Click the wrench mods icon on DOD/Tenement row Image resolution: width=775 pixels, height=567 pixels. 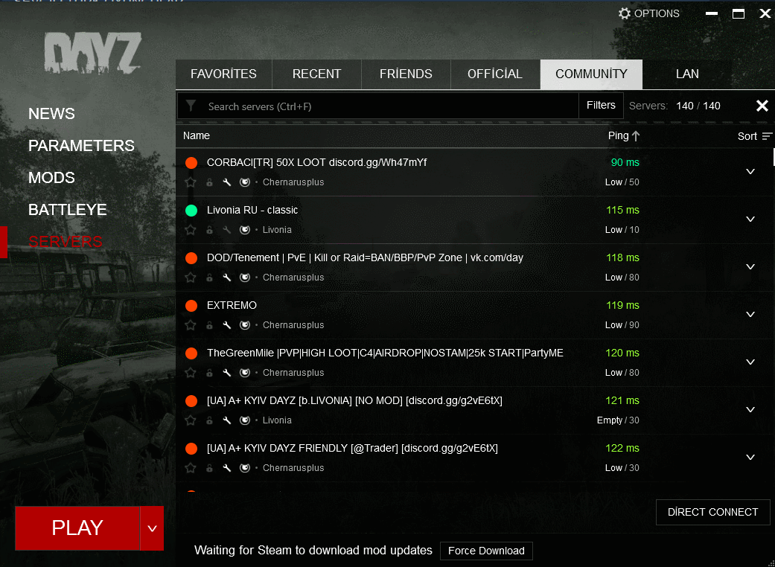point(227,278)
